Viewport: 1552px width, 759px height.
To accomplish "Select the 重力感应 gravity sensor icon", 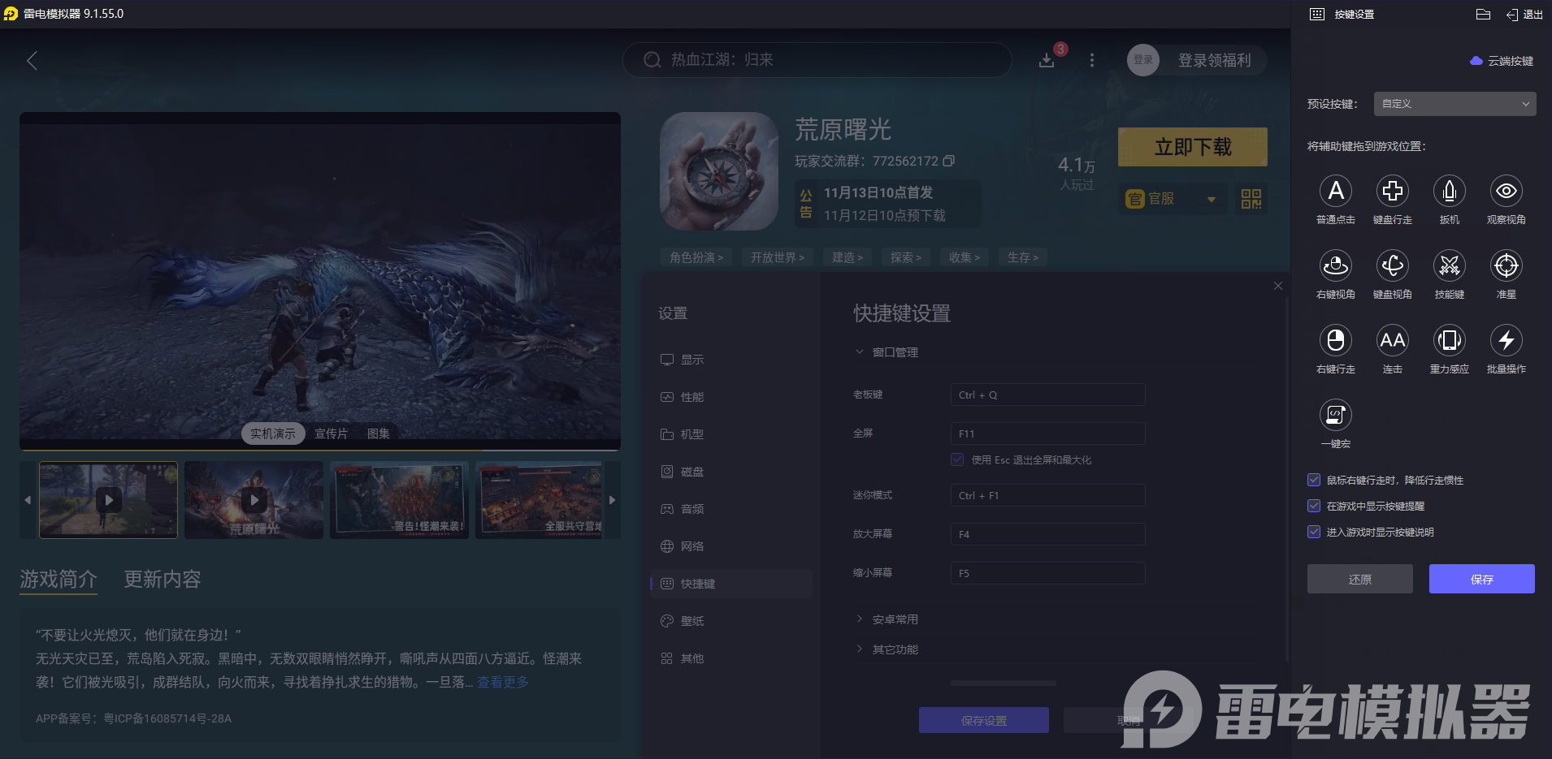I will pyautogui.click(x=1449, y=341).
